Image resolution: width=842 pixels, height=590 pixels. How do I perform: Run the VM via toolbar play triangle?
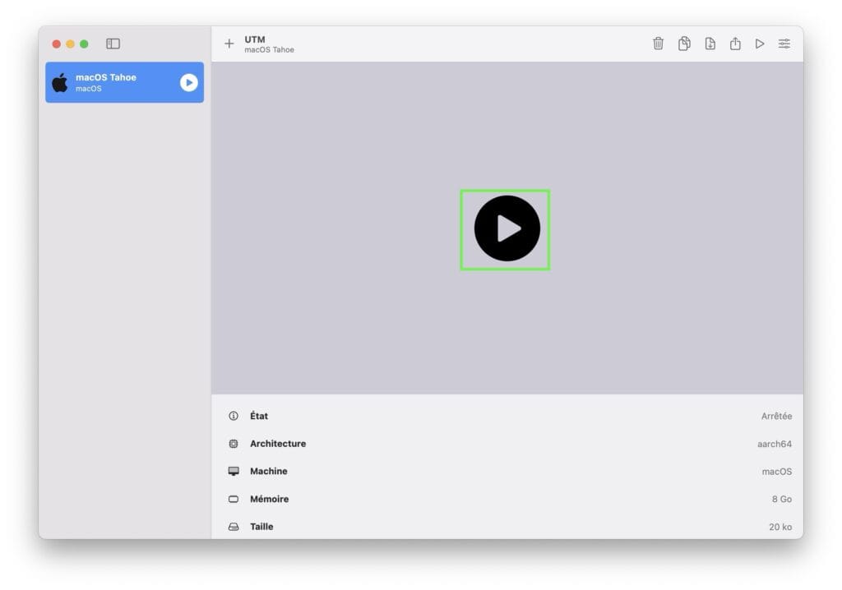tap(759, 44)
